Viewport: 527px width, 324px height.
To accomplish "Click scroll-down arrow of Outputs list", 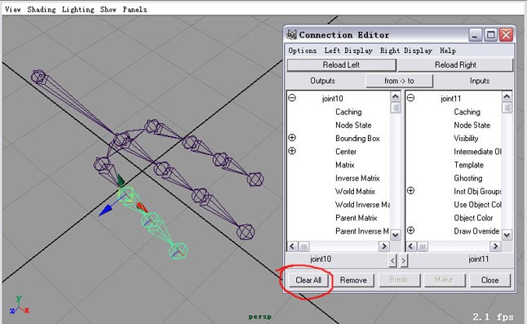I will [x=396, y=234].
